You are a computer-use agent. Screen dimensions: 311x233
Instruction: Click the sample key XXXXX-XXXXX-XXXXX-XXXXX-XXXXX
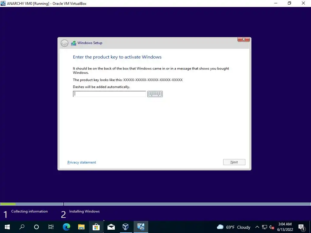click(x=153, y=80)
